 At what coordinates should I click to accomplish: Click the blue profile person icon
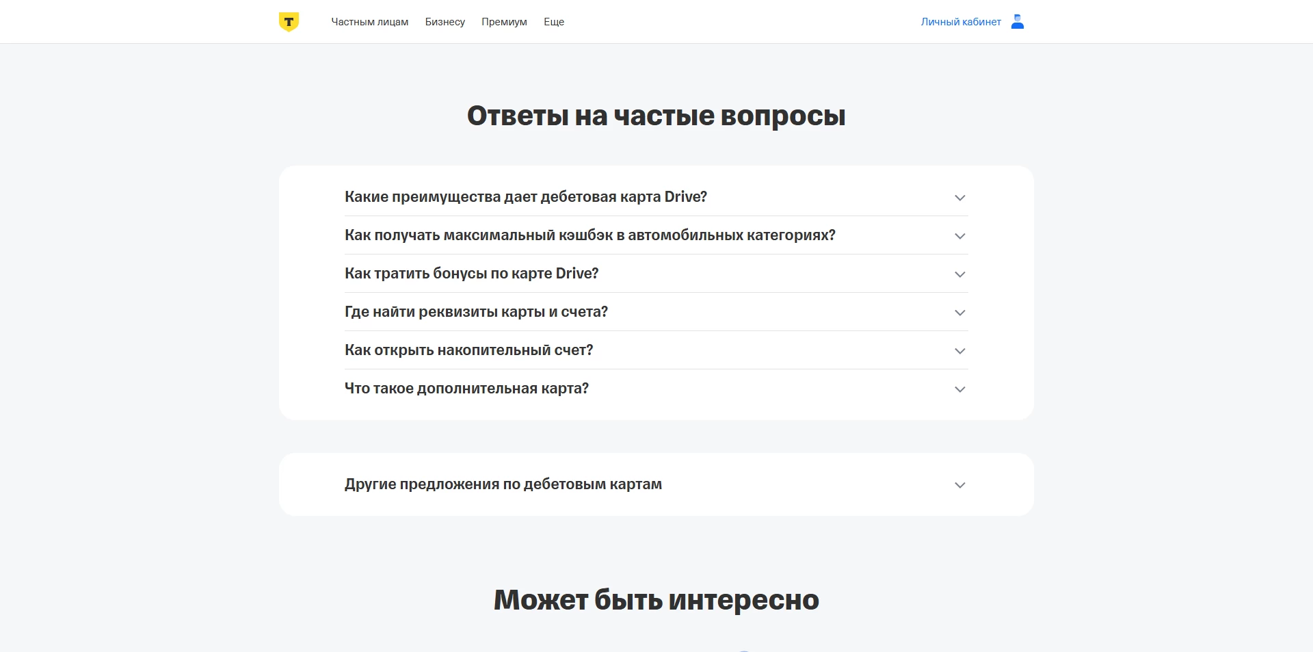point(1017,21)
